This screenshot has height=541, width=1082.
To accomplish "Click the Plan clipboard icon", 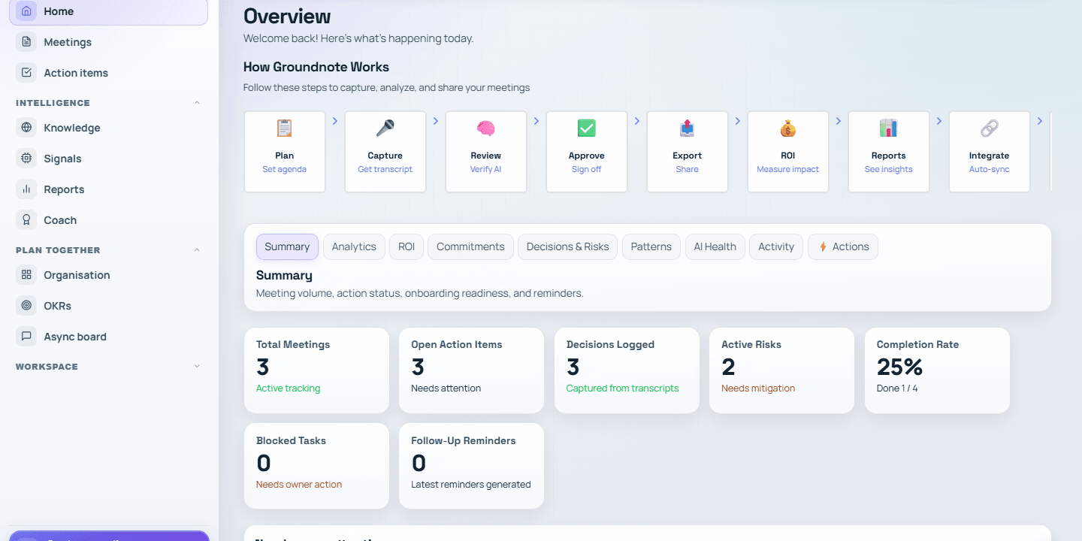I will tap(285, 128).
